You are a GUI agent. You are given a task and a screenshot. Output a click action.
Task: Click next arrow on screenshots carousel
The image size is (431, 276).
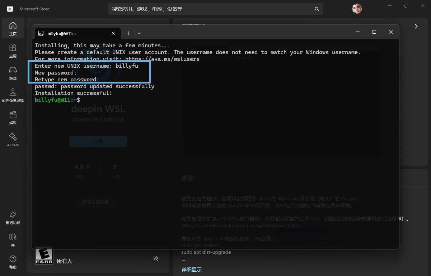click(416, 27)
